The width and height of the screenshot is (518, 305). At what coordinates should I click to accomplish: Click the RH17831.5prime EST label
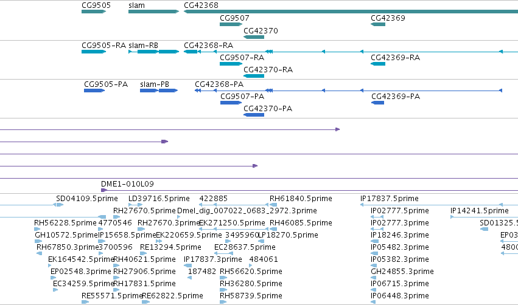[x=144, y=284]
